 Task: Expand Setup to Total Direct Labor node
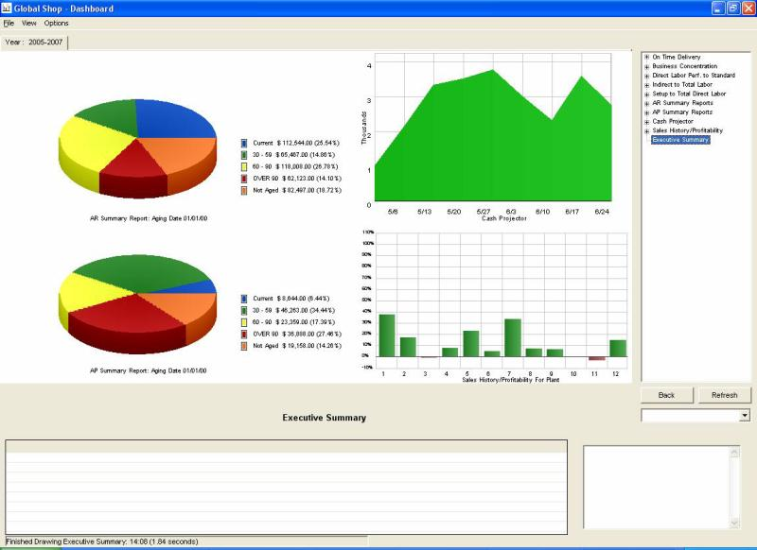(x=647, y=94)
